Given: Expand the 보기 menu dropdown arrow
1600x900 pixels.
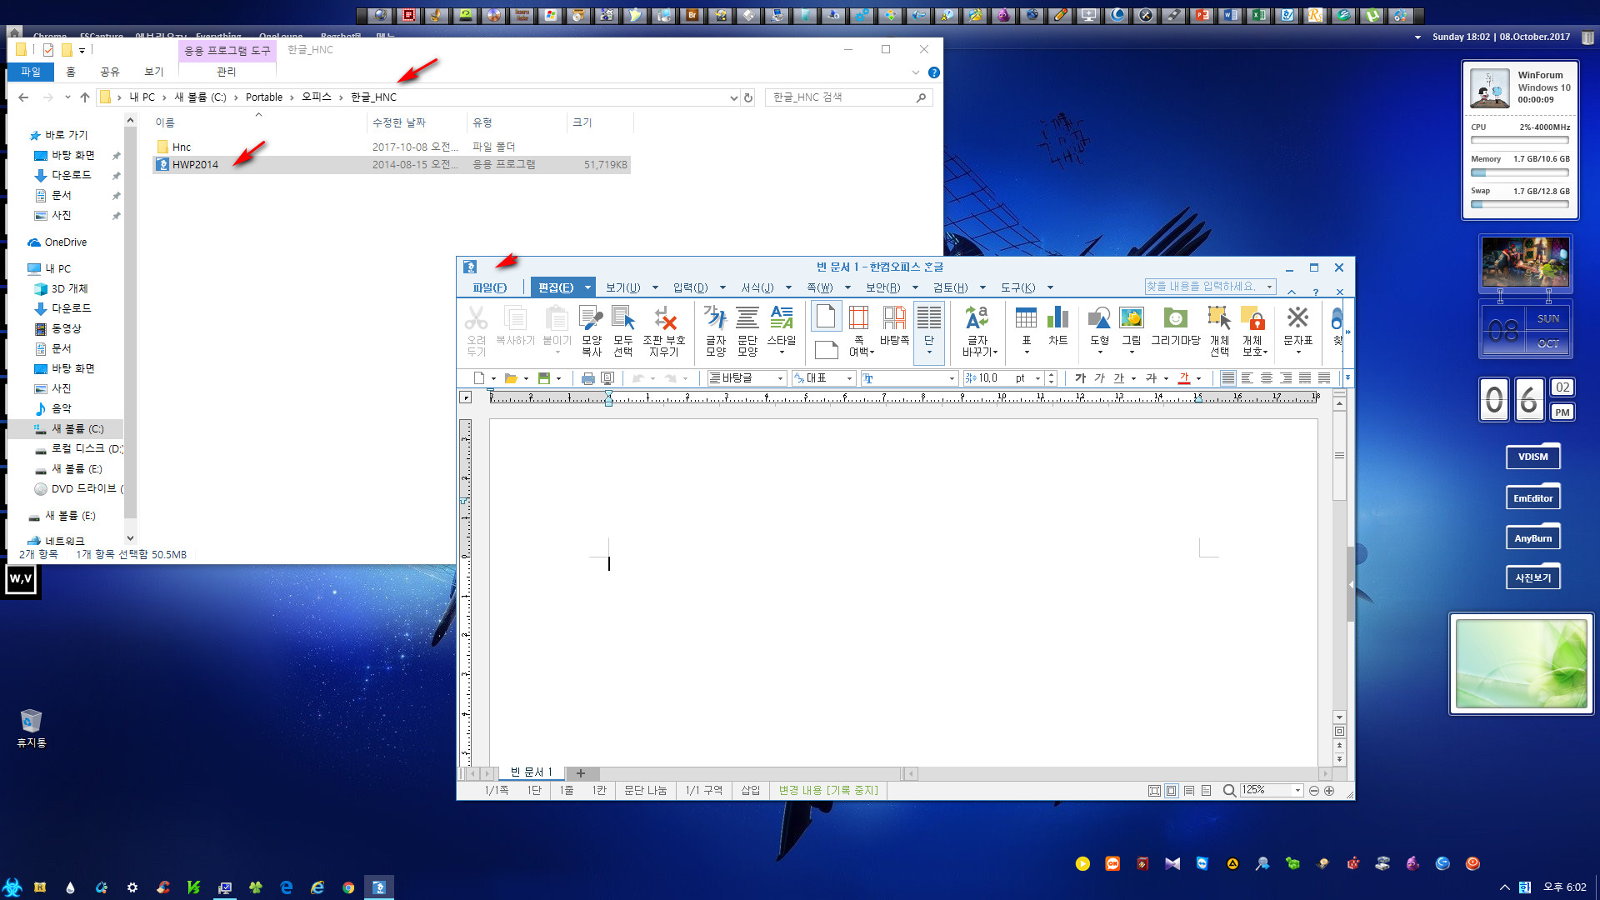Looking at the screenshot, I should click(x=655, y=287).
